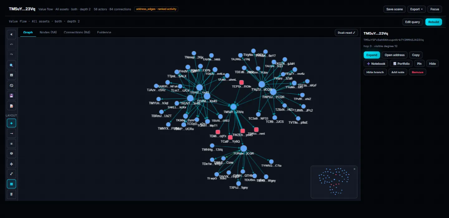Select the TURqw...jCQR hub node
The image size is (449, 218).
pyautogui.click(x=244, y=149)
